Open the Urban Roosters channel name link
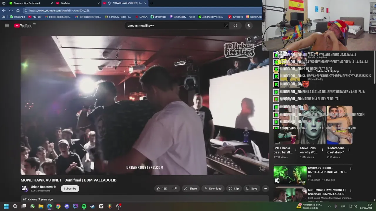The width and height of the screenshot is (376, 211). [x=42, y=187]
